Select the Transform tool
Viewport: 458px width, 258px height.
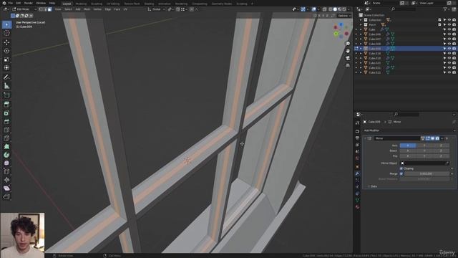pyautogui.click(x=6, y=68)
